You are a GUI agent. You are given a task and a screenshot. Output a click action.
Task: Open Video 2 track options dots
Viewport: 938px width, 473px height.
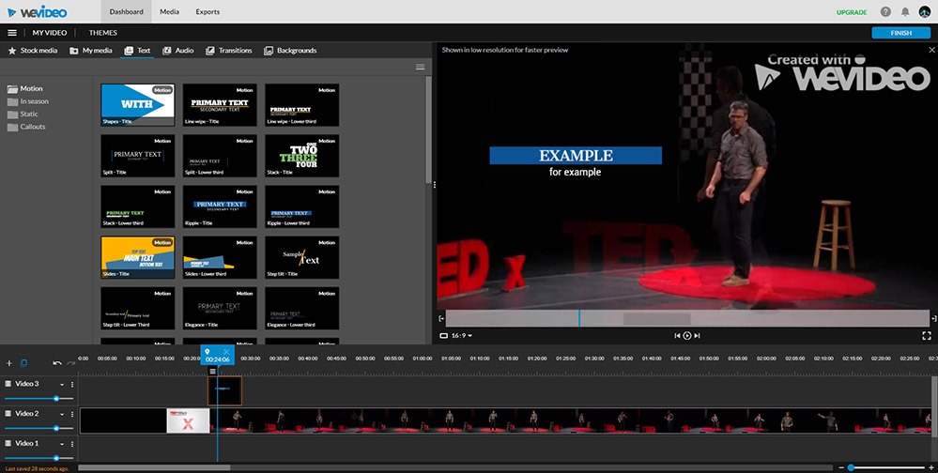[x=72, y=415]
